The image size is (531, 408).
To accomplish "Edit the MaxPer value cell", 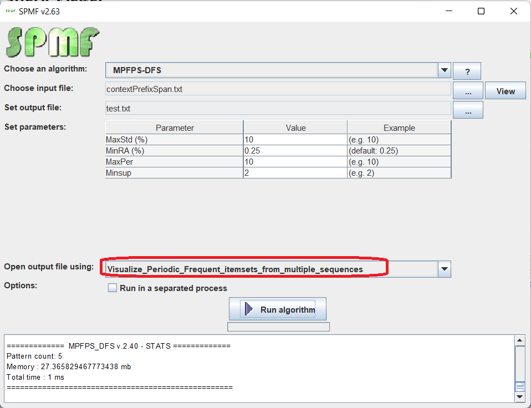I will tap(295, 162).
